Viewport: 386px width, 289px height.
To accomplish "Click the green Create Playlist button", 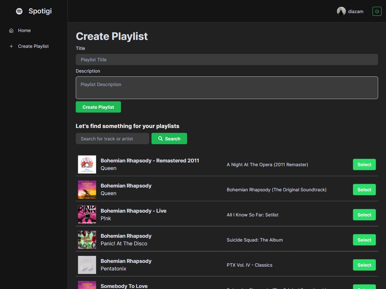I will [x=98, y=107].
